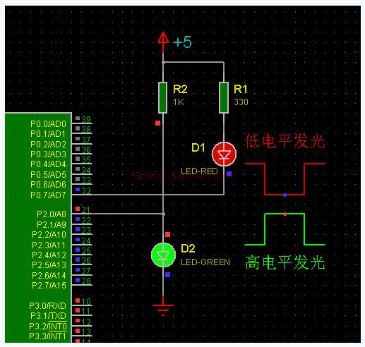Screen dimensions: 365x347
Task: Select the R2 label text
Action: coord(180,89)
